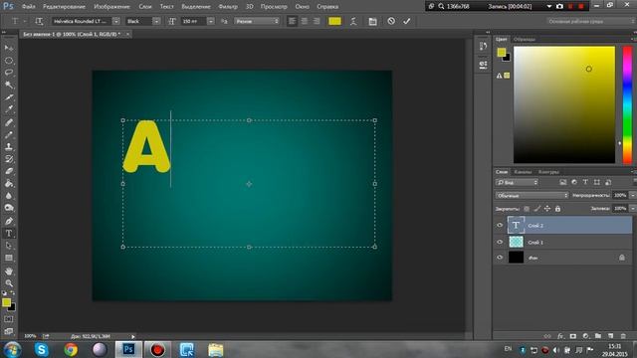The height and width of the screenshot is (358, 637).
Task: Open the layer filter Вид dropdown
Action: (517, 183)
